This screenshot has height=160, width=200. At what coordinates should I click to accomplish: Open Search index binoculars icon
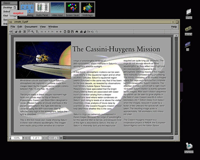point(81,32)
